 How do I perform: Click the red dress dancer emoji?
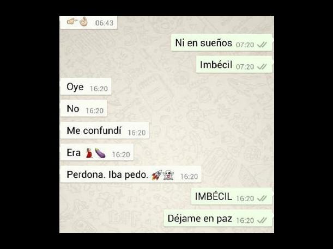[x=89, y=153]
